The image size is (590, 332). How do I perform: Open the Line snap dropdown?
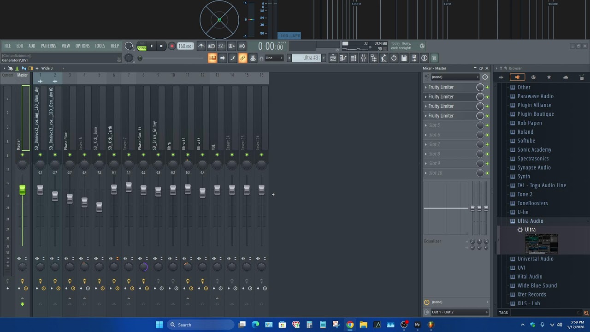click(x=275, y=58)
